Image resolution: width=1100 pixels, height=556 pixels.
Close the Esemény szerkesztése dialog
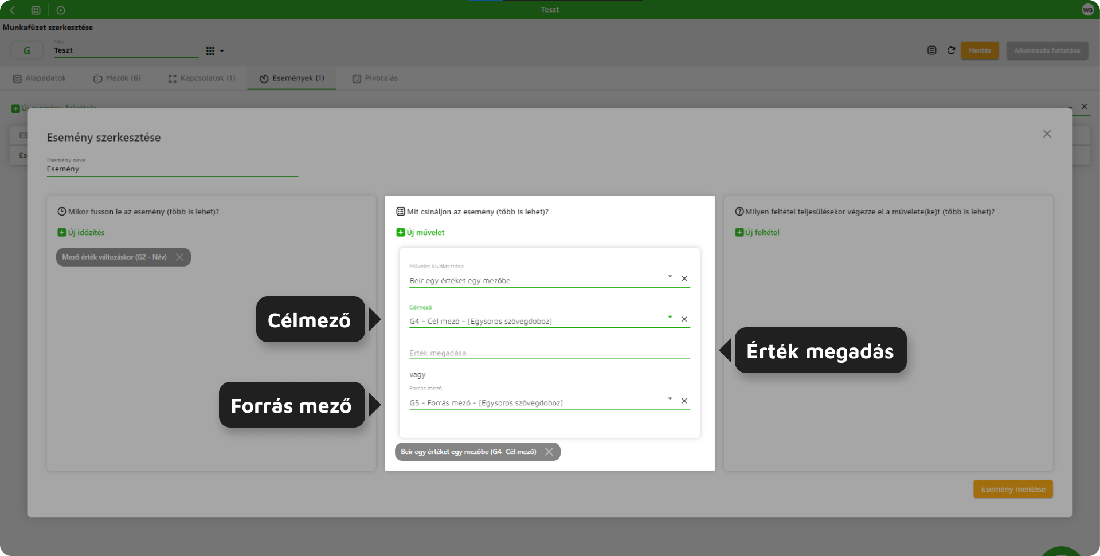click(x=1047, y=134)
